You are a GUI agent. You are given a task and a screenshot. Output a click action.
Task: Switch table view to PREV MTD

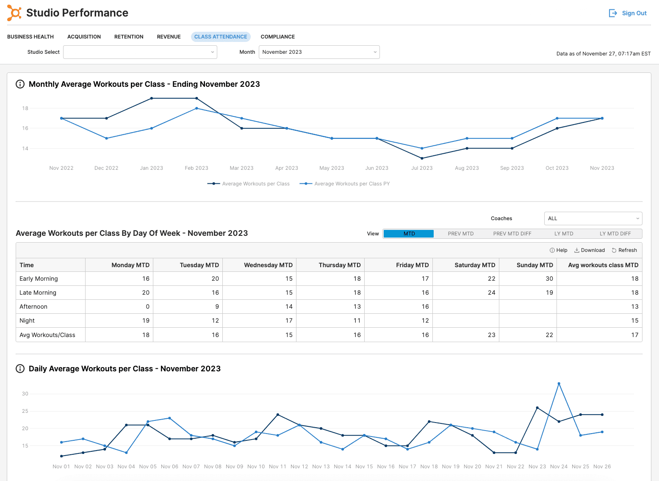point(460,234)
